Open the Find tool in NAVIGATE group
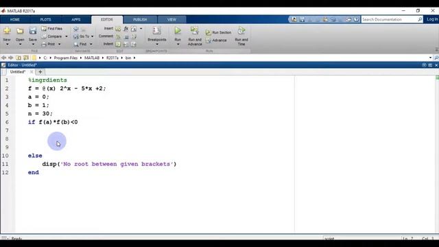This screenshot has height=247, width=439. tap(80, 44)
